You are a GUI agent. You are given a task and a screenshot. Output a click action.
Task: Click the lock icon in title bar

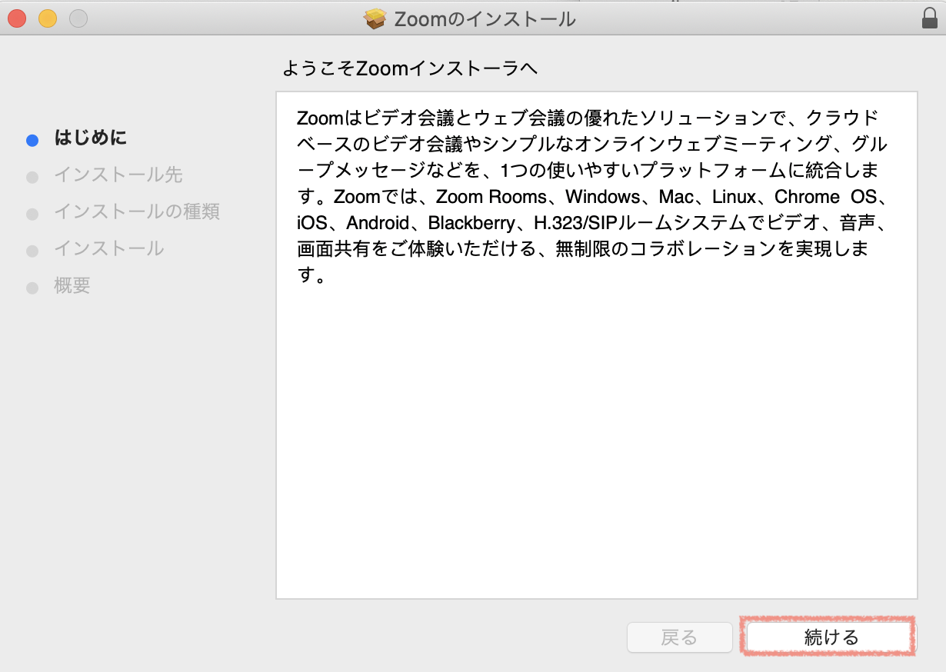coord(930,18)
